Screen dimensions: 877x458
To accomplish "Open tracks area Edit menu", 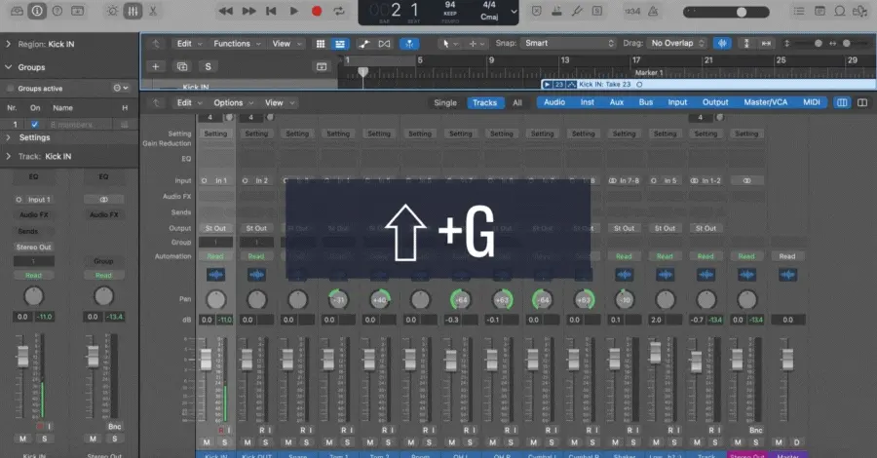I will point(189,44).
